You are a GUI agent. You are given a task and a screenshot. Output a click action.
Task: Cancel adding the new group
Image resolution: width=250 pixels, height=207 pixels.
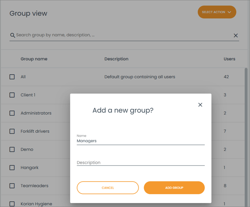108,188
